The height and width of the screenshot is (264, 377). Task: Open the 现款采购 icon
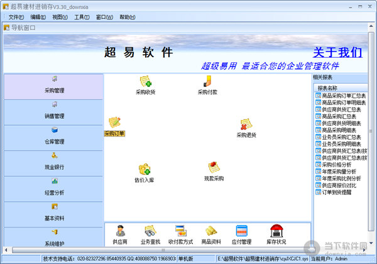point(214,167)
